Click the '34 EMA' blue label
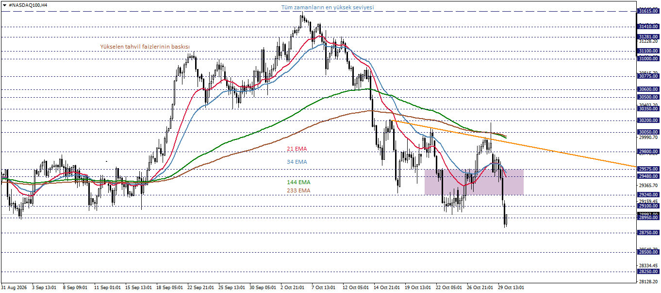661x293 pixels. point(297,162)
